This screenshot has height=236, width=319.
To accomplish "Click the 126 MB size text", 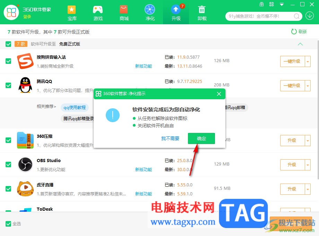I will [x=222, y=61].
